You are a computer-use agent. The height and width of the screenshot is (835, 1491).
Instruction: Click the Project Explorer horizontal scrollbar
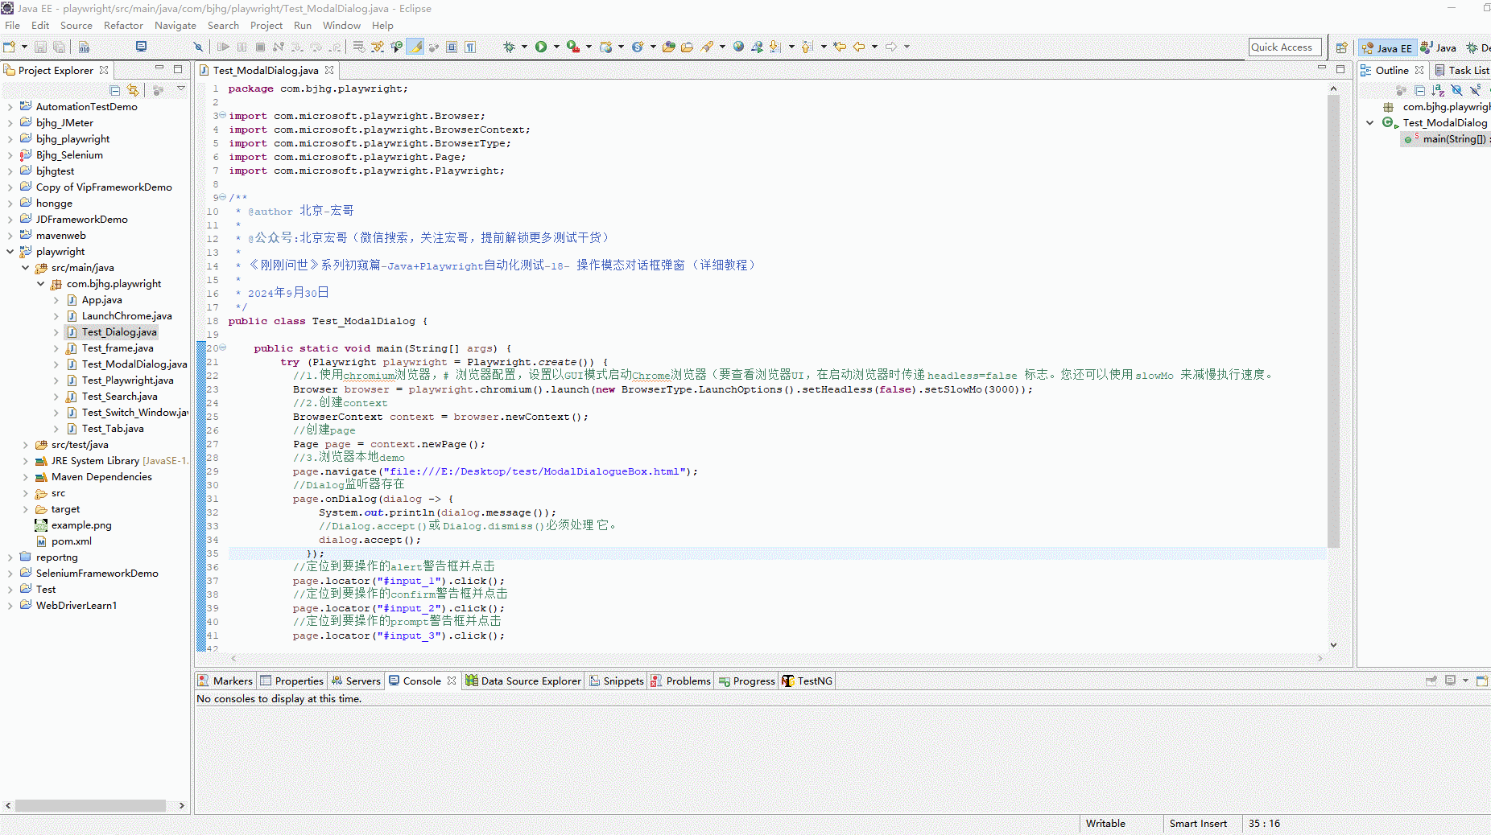(x=90, y=805)
